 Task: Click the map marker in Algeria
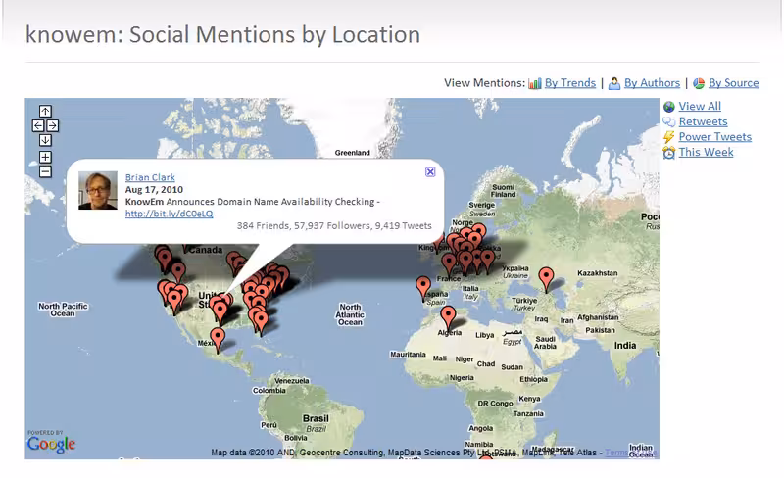[x=449, y=317]
